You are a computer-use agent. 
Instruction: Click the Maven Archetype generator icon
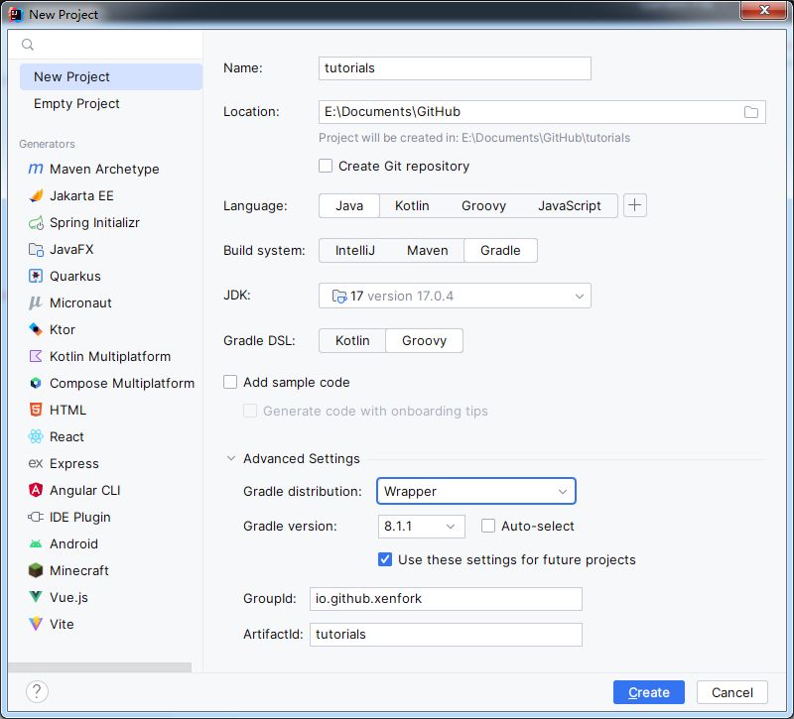(36, 169)
